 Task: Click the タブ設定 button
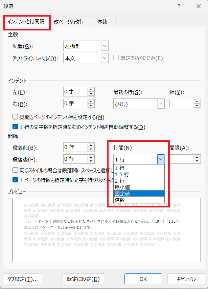(x=22, y=279)
